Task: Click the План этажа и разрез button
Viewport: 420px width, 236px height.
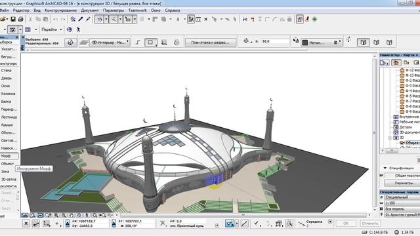Action: click(210, 42)
